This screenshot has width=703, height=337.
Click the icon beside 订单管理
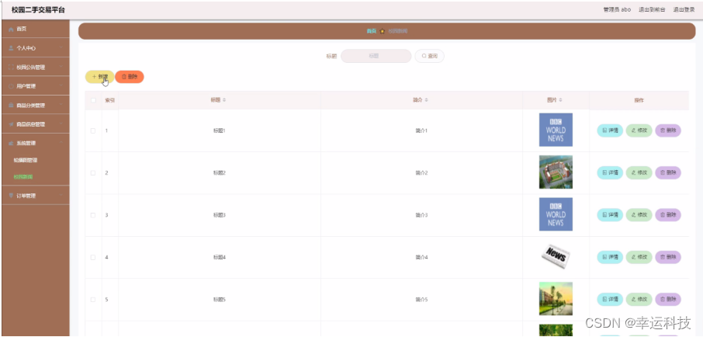pos(11,196)
